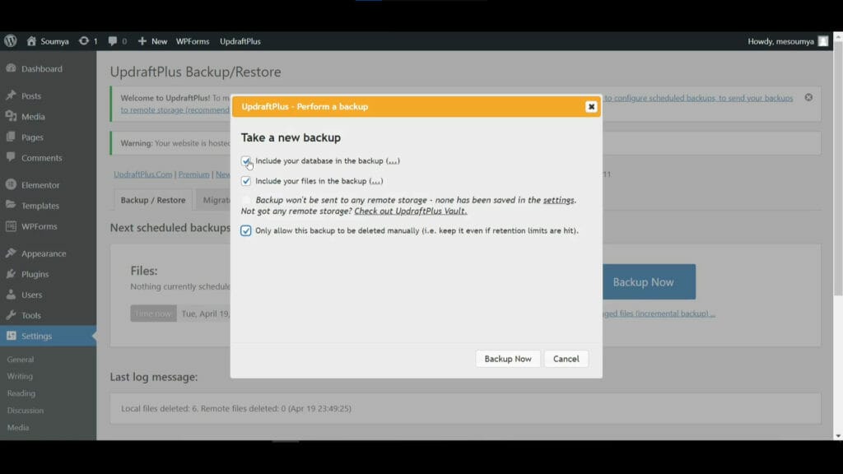Click the WPForms icon in sidebar
843x474 pixels.
11,225
